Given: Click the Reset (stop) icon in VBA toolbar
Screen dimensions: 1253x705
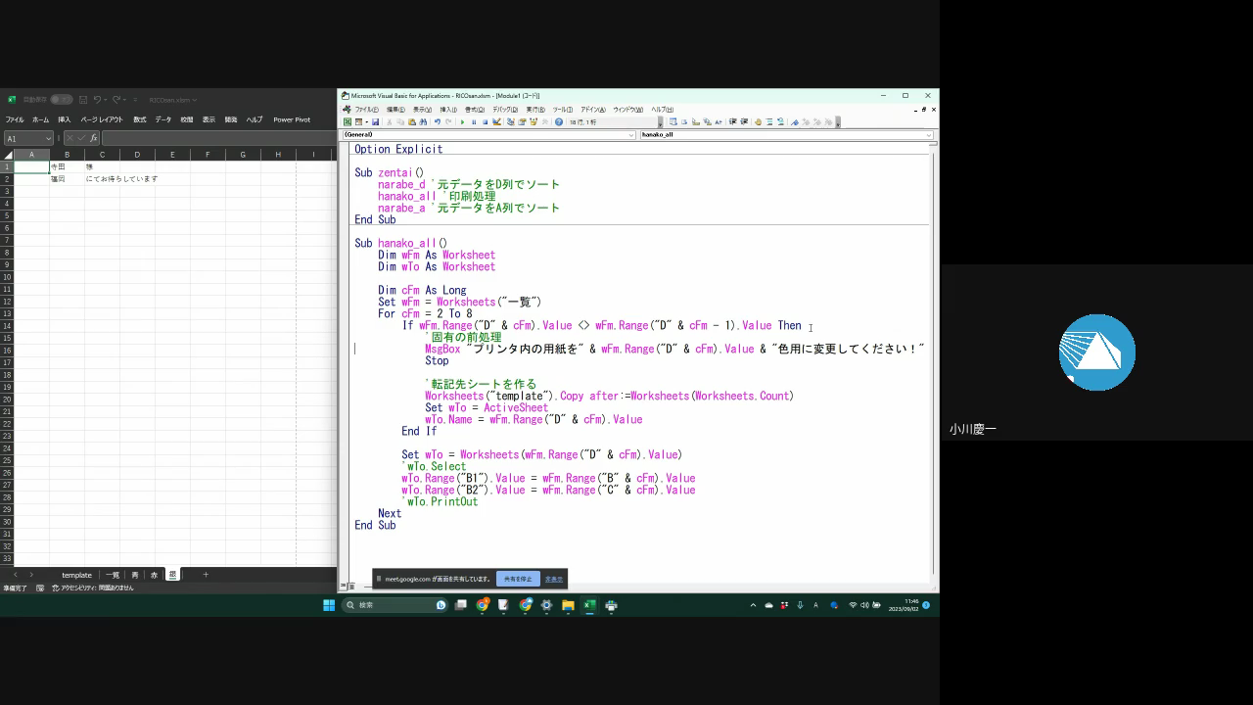Looking at the screenshot, I should pos(485,122).
